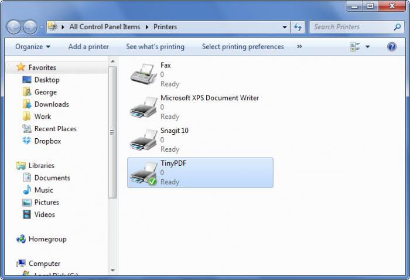Screen dimensions: 410x280
Task: Click the Control Panel icon in address bar
Action: coord(53,27)
